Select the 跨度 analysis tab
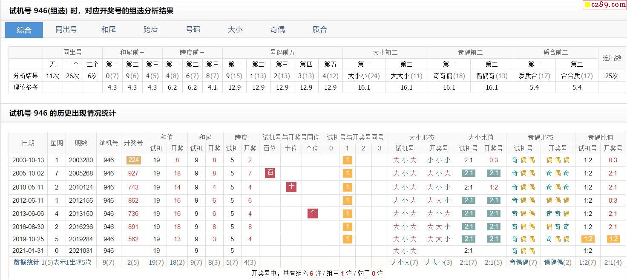627x280 pixels. coord(150,30)
